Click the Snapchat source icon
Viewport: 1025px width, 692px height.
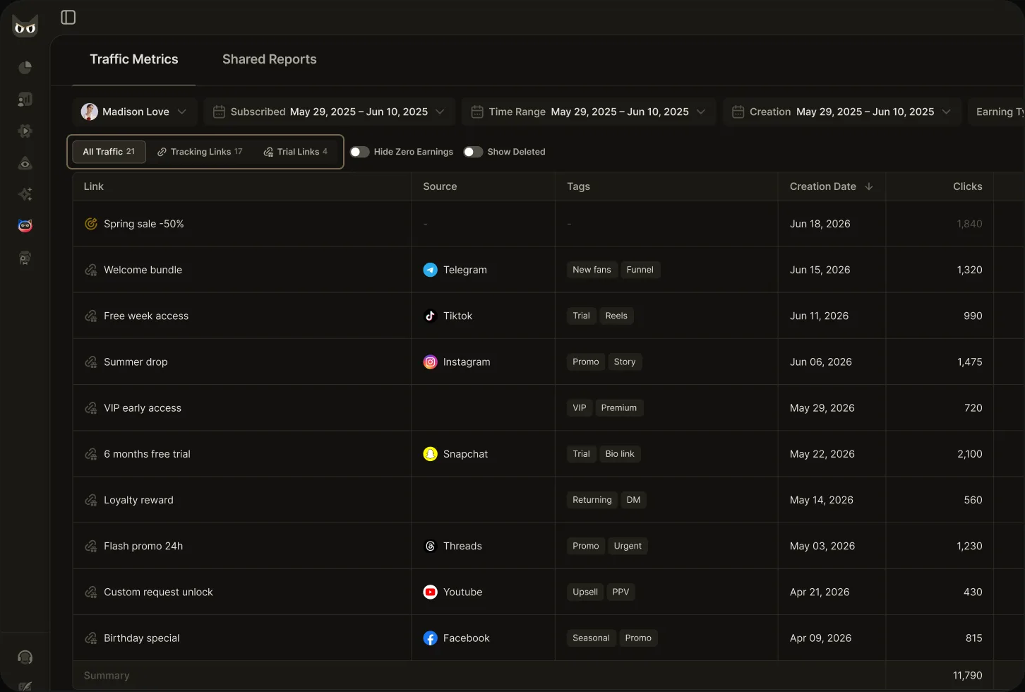(x=430, y=454)
